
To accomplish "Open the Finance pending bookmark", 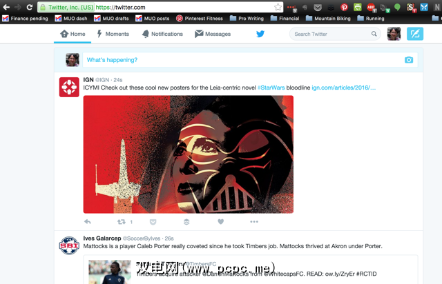I will 25,19.
